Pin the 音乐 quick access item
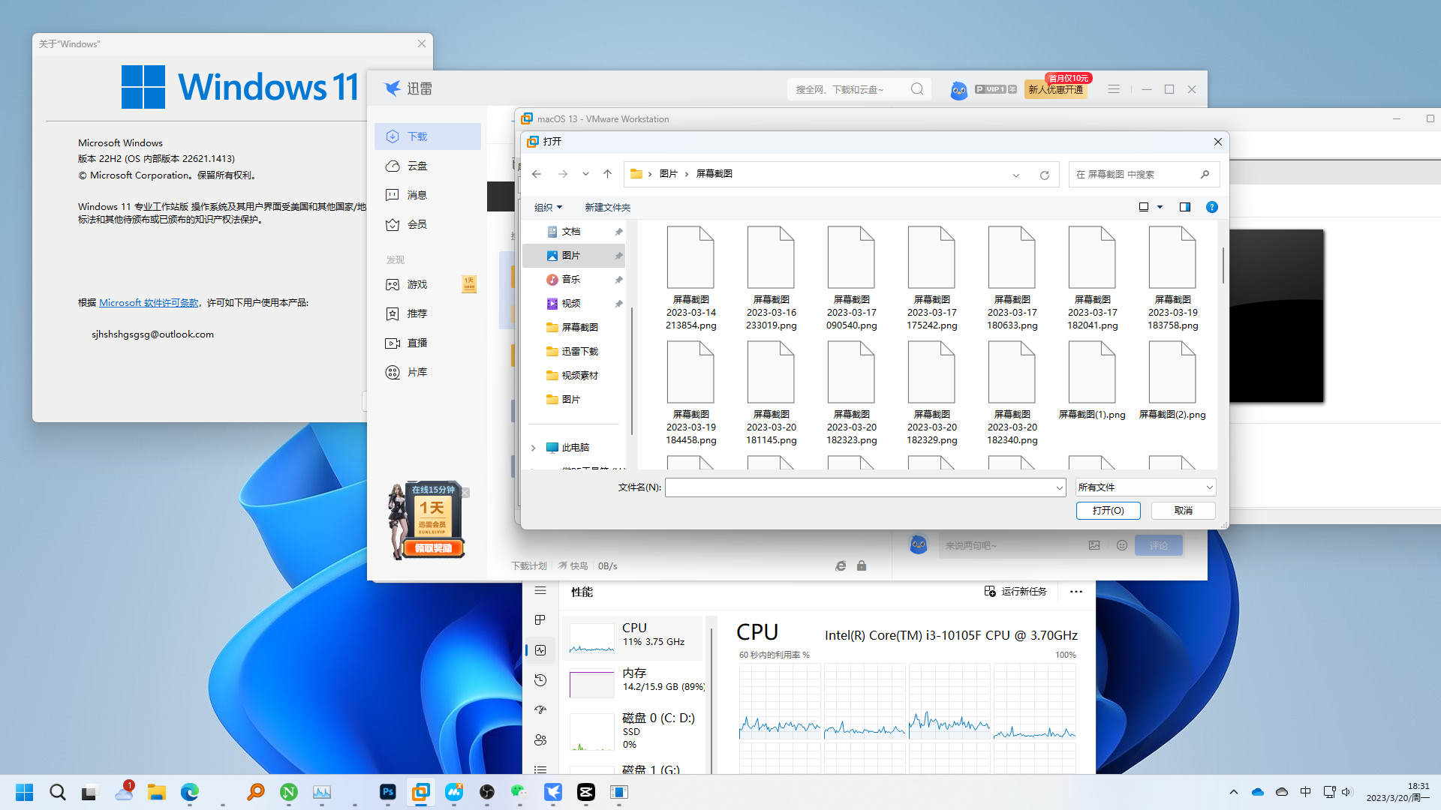 [618, 279]
